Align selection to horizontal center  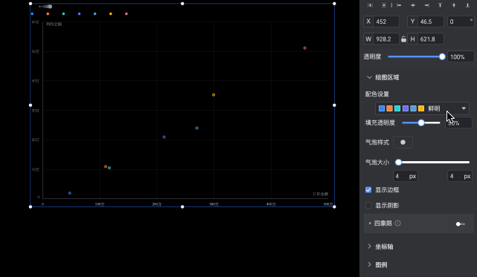(413, 5)
